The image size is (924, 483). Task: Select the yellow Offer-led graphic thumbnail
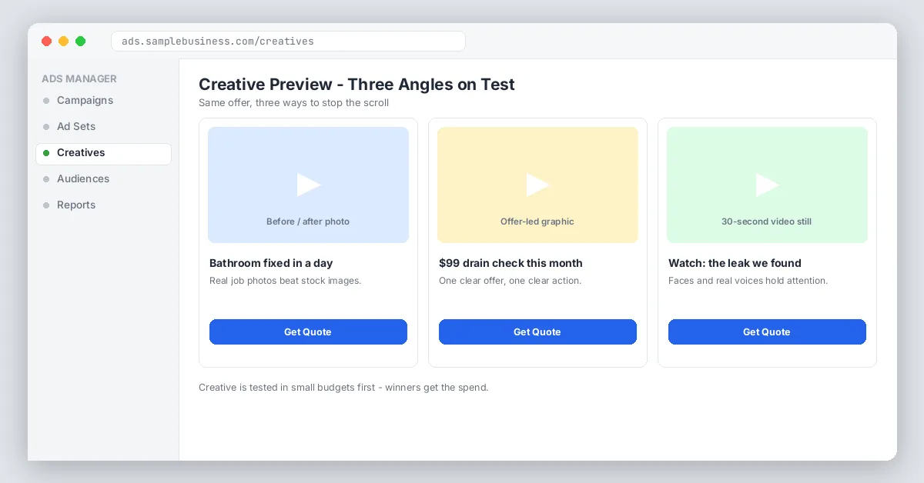point(537,185)
